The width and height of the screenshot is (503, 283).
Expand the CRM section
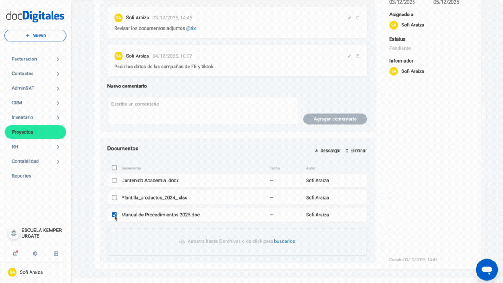(x=35, y=103)
